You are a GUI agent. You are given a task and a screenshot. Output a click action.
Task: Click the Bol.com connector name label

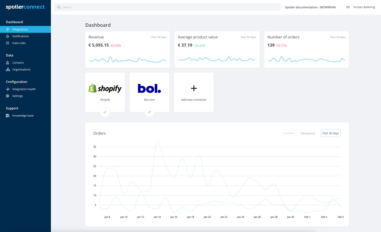coord(149,100)
